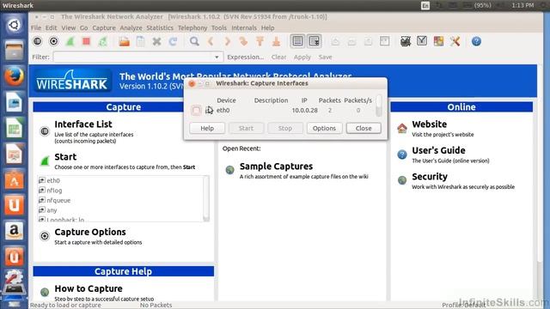Open the capture filters toolbar icon
The height and width of the screenshot is (309, 550).
click(x=406, y=41)
